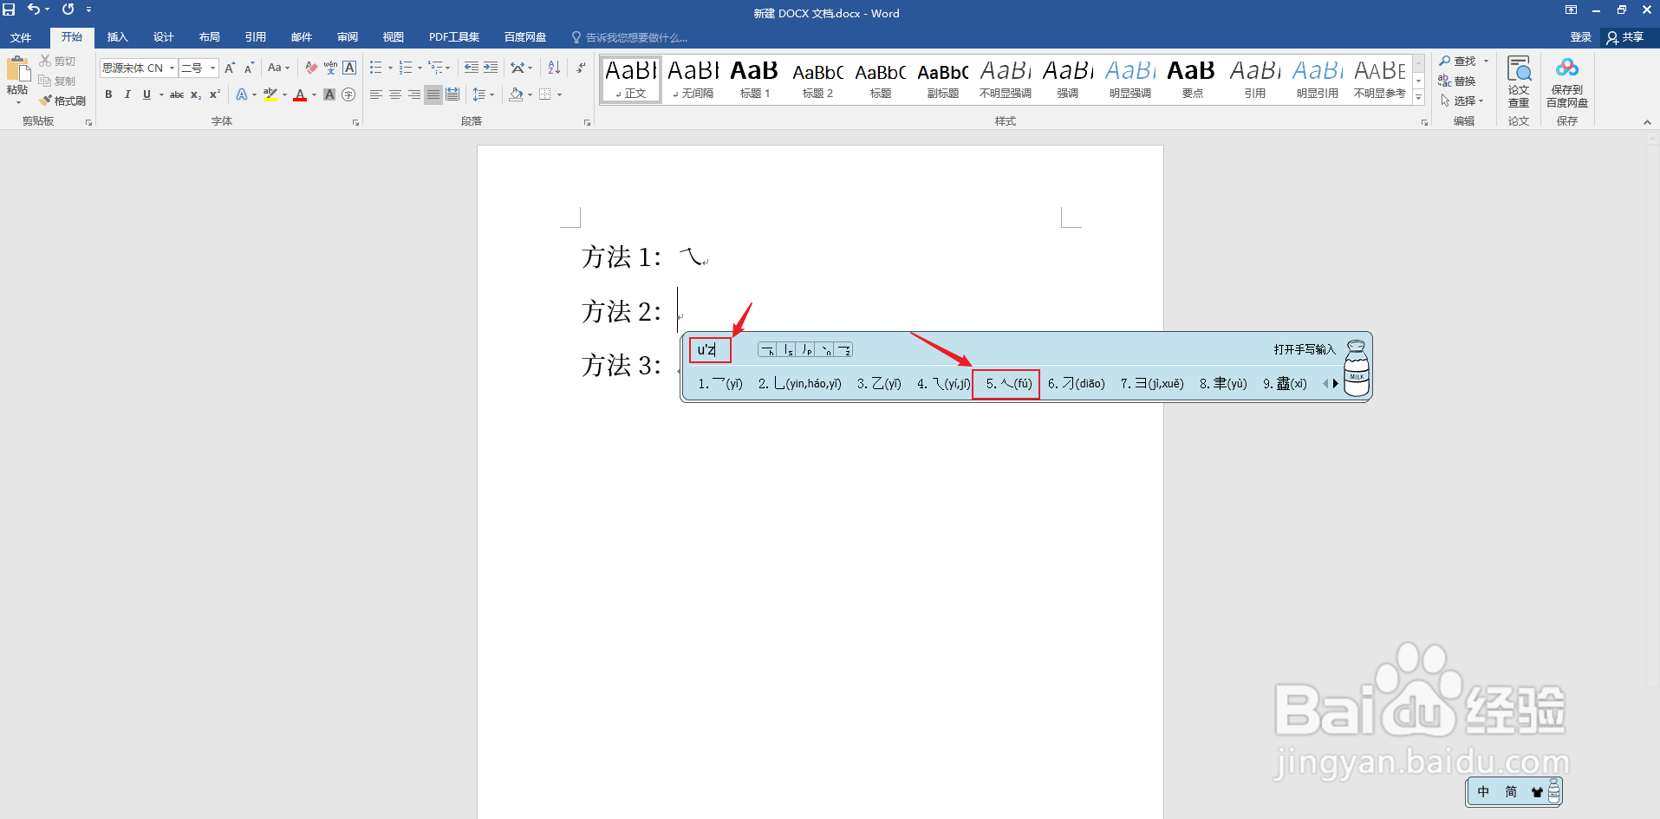Open Select (选择) dropdown
This screenshot has height=819, width=1660.
1462,101
